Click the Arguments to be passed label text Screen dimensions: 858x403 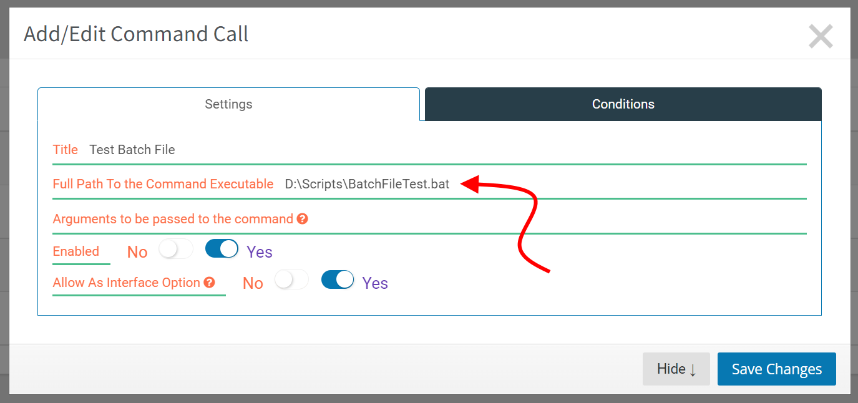coord(173,219)
